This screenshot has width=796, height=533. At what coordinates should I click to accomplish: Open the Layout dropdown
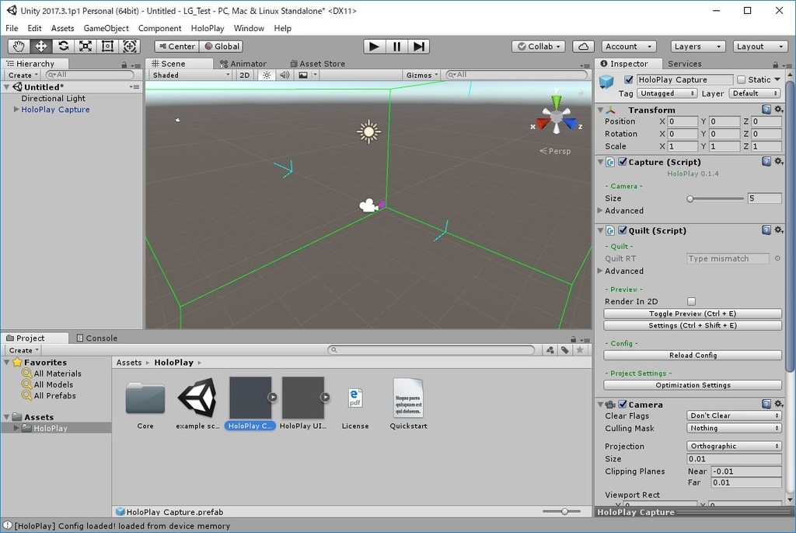(x=759, y=46)
